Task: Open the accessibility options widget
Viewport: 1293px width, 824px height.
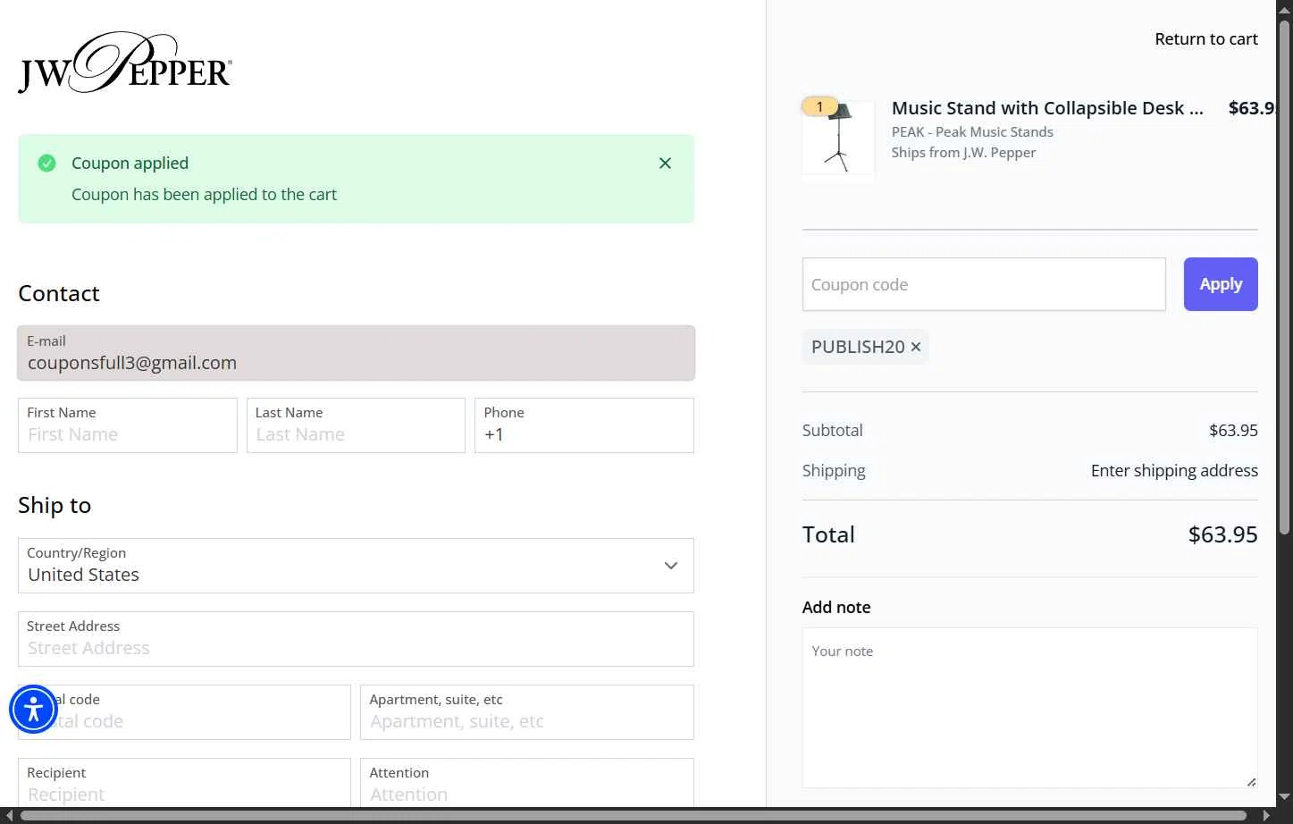Action: [34, 710]
